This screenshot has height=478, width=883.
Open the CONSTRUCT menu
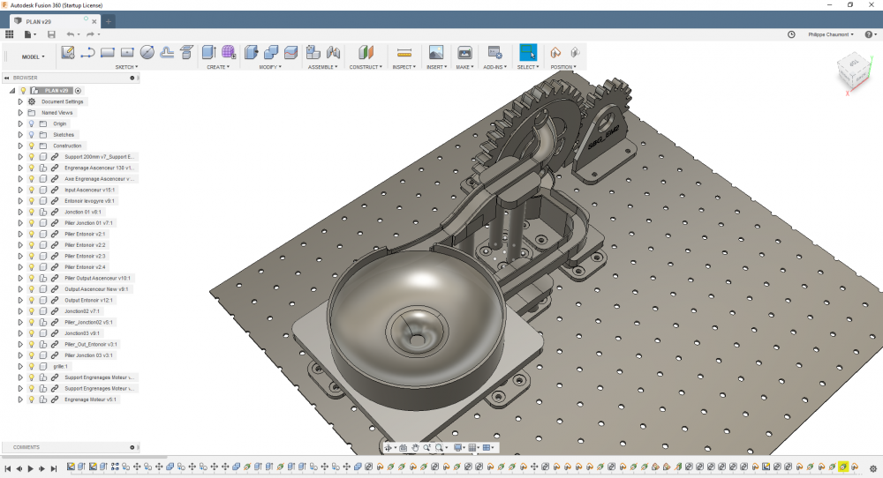coord(366,67)
